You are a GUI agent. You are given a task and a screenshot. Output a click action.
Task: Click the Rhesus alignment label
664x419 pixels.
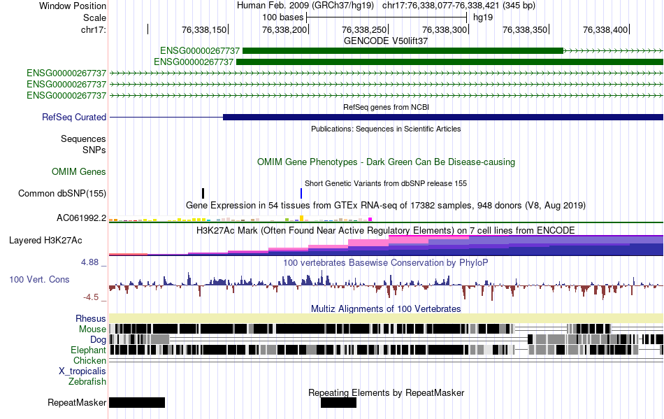(x=91, y=318)
